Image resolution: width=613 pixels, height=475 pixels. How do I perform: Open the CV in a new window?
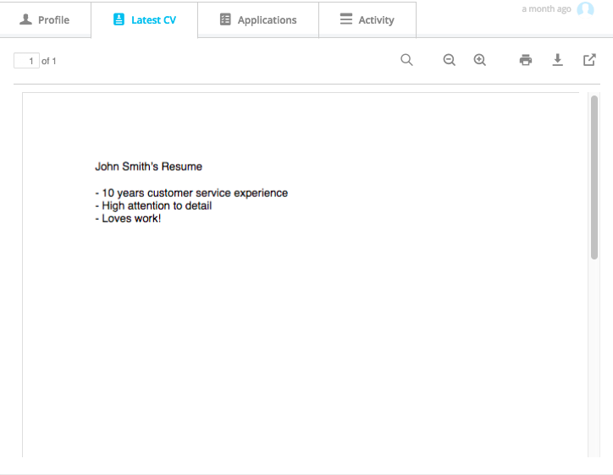589,60
